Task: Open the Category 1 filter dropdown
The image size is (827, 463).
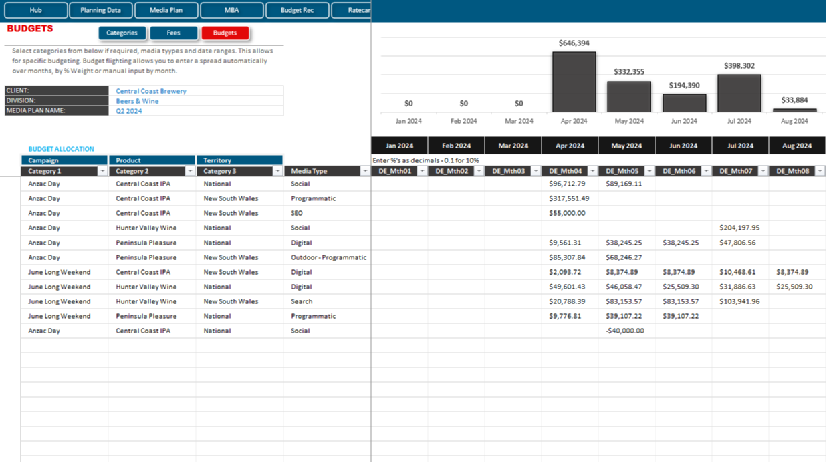Action: point(102,171)
